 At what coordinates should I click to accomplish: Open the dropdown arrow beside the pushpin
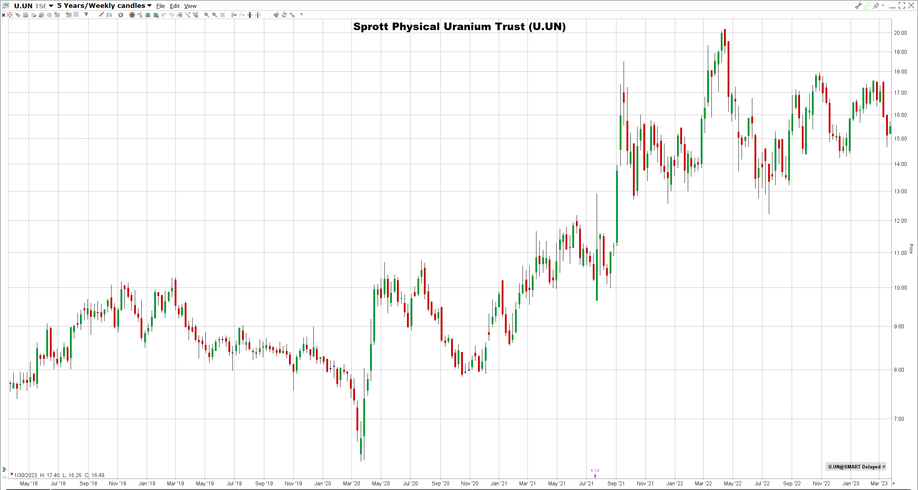[x=883, y=5]
